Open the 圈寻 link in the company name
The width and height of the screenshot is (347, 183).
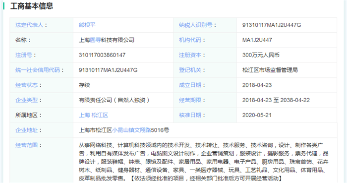[x=95, y=40]
